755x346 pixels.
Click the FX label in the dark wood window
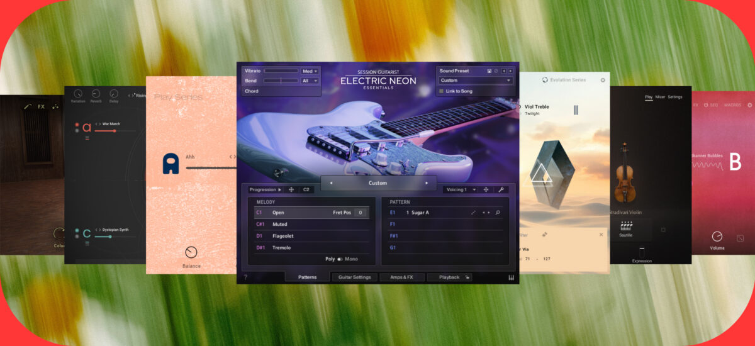[x=41, y=107]
